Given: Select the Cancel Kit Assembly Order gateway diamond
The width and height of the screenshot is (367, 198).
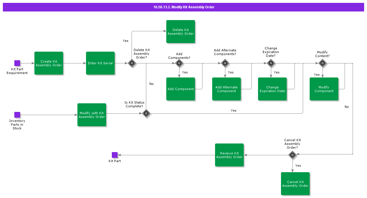Looking at the screenshot, I should coord(292,155).
